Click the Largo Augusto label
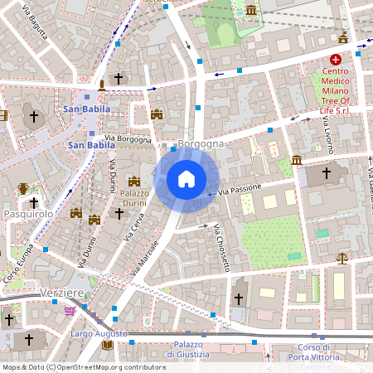 [x=99, y=334]
